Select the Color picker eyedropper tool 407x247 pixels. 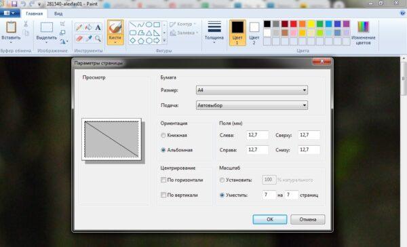click(x=88, y=39)
